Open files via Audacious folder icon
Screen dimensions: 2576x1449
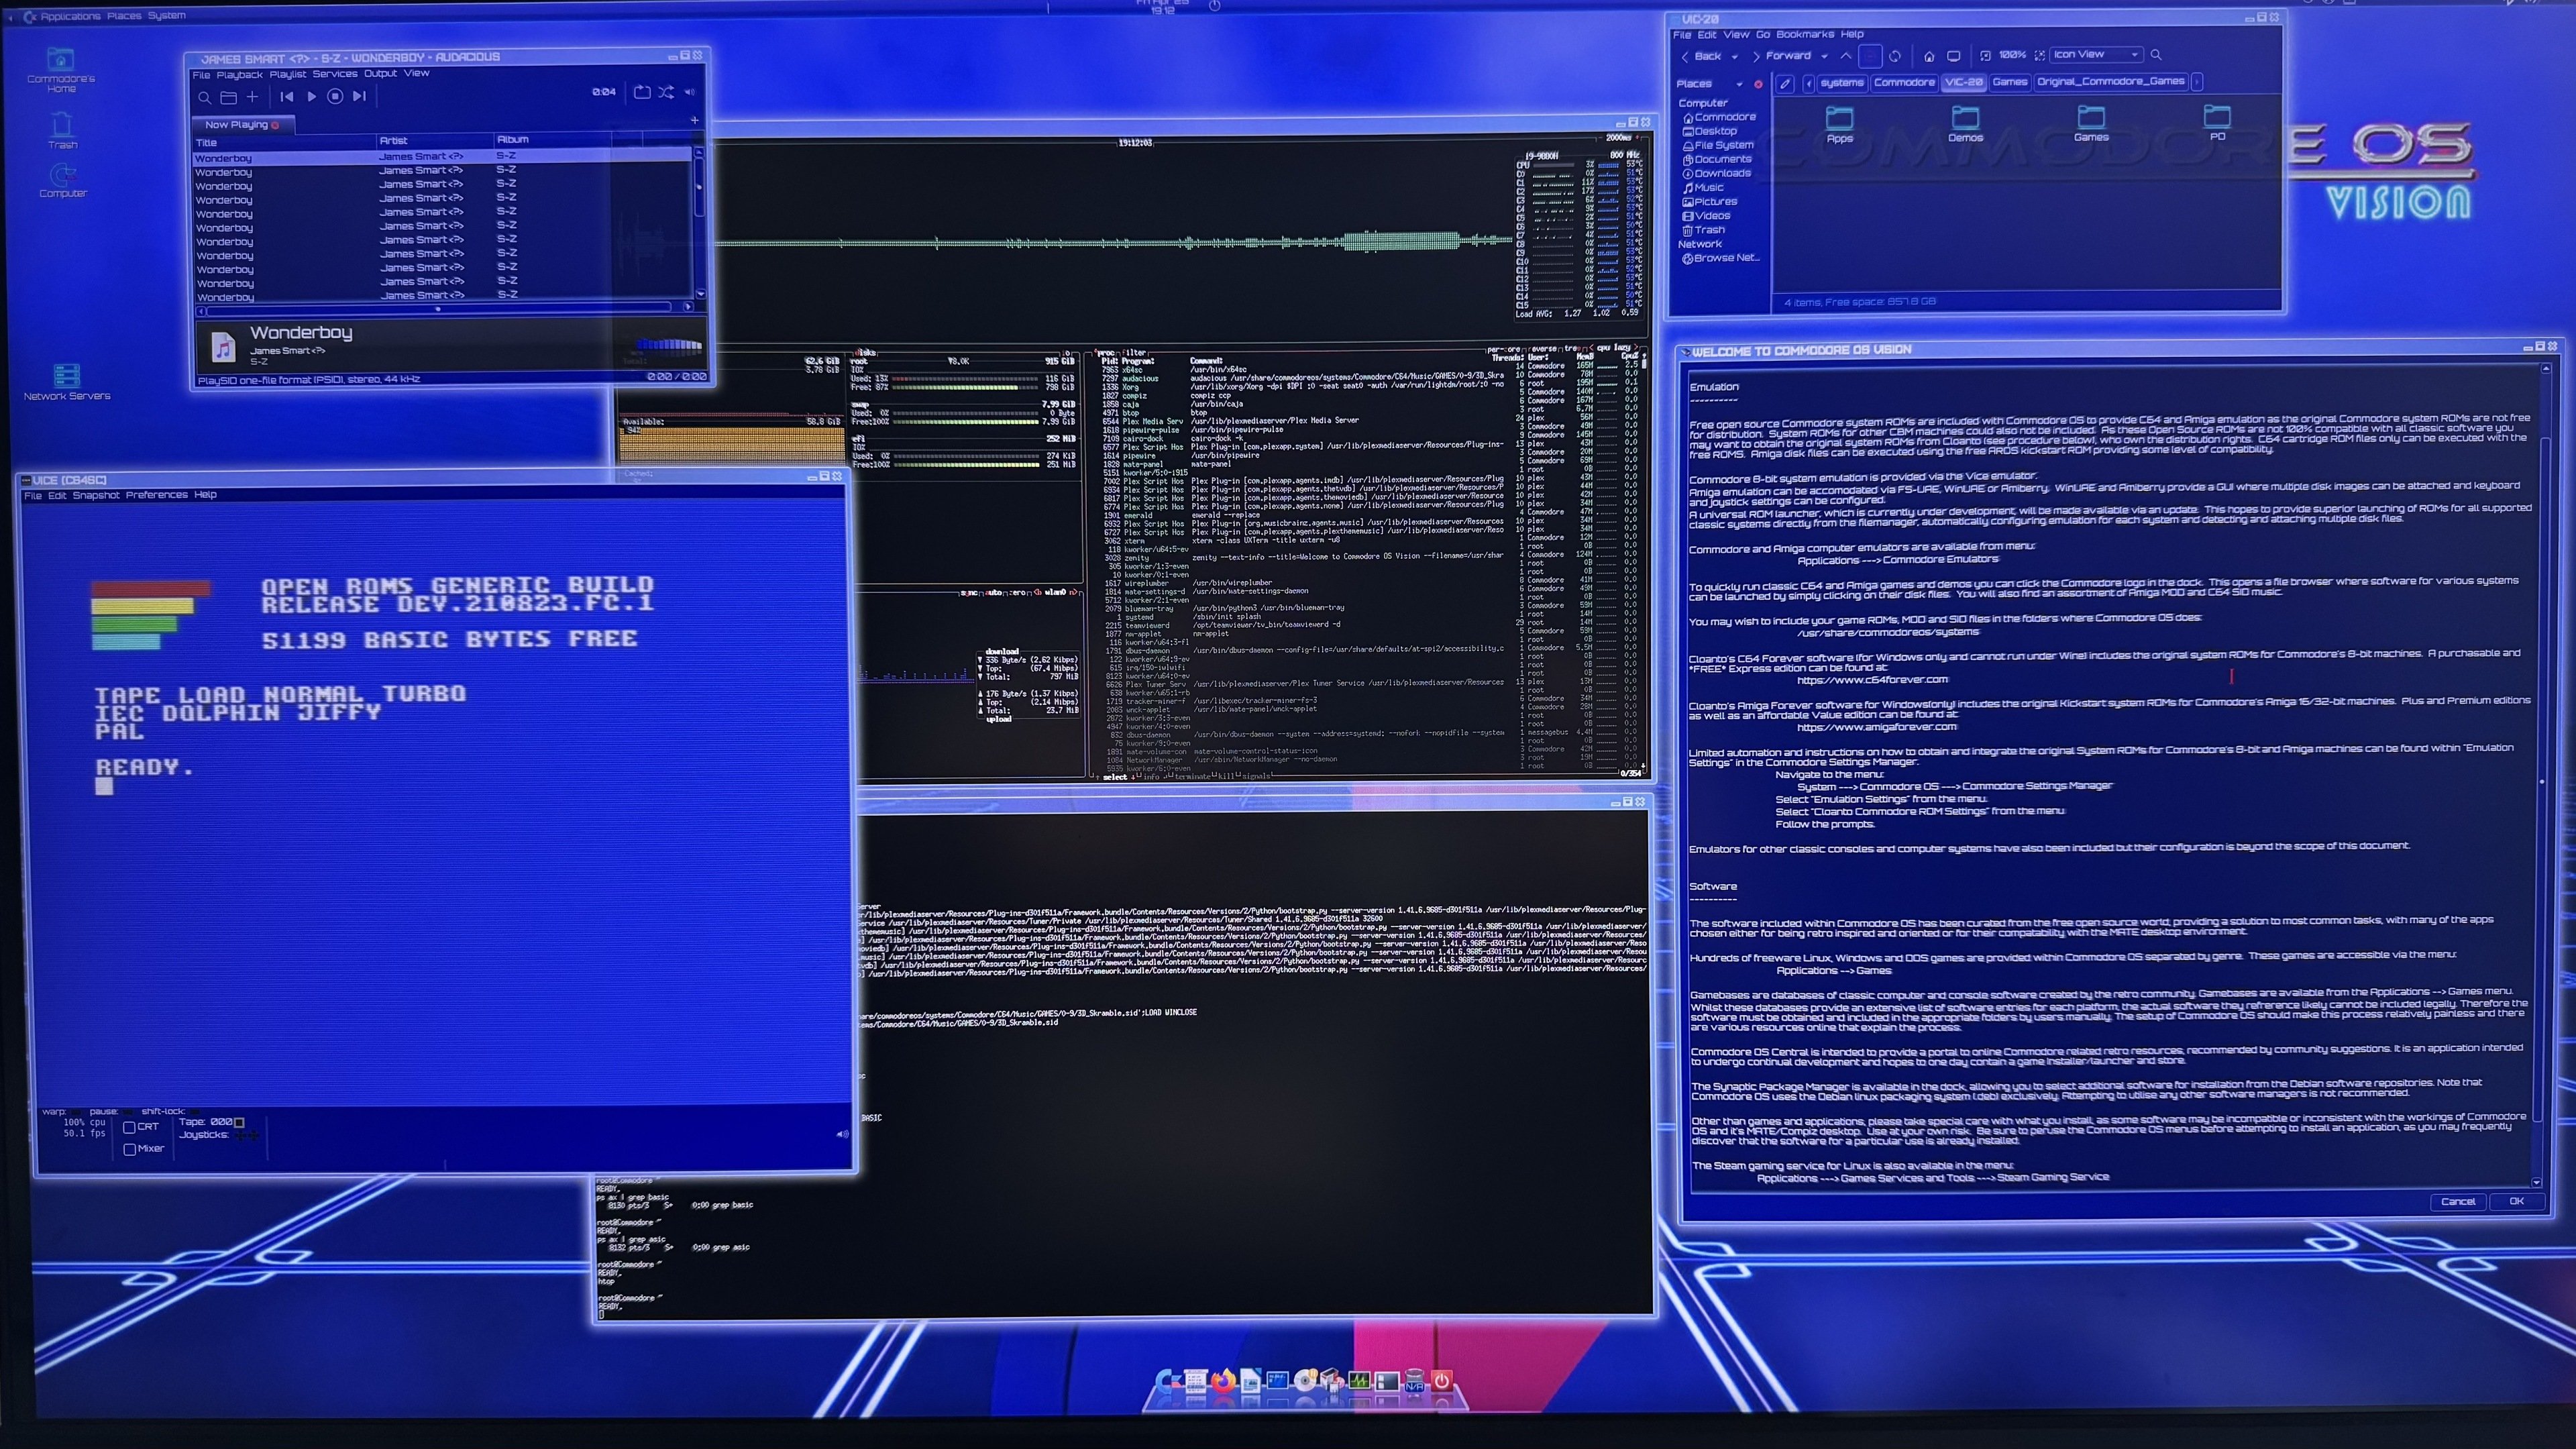(x=228, y=97)
